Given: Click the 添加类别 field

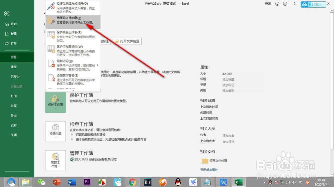Looking at the screenshot, I should pos(243,91).
